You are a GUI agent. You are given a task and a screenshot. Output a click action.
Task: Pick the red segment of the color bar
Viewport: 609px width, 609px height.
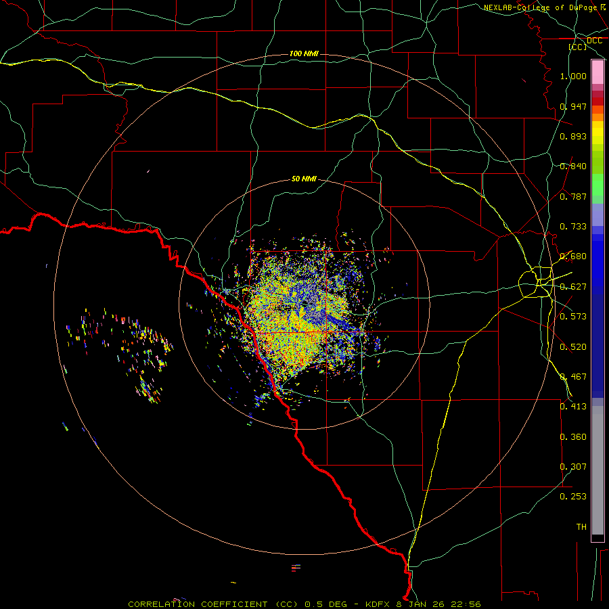tap(597, 101)
